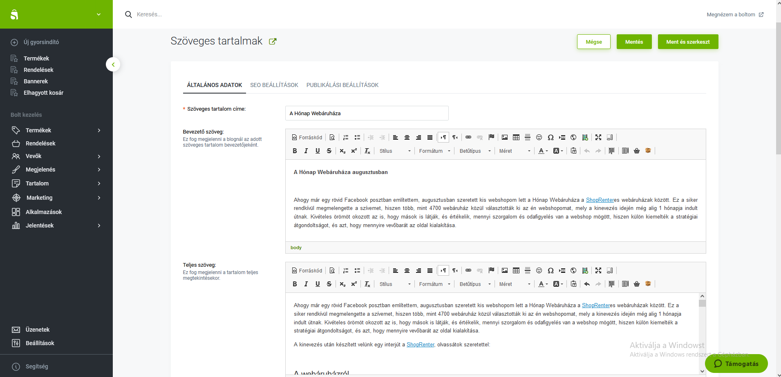
Task: Click anchor flag in Teljes szöveg toolbar
Action: click(x=491, y=270)
